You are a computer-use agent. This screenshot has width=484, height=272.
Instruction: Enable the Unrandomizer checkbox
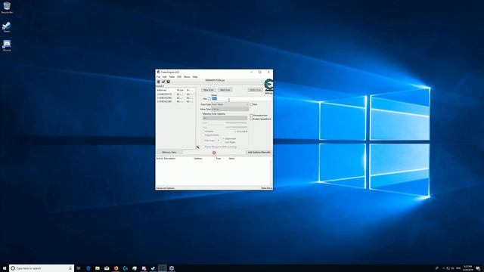point(251,116)
